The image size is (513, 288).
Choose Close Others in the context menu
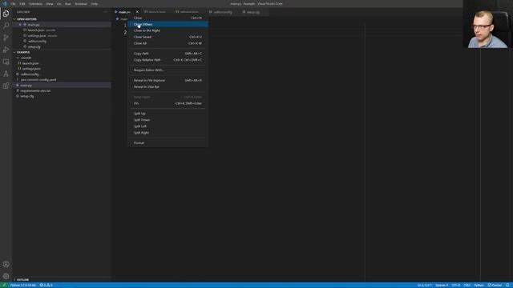[168, 24]
